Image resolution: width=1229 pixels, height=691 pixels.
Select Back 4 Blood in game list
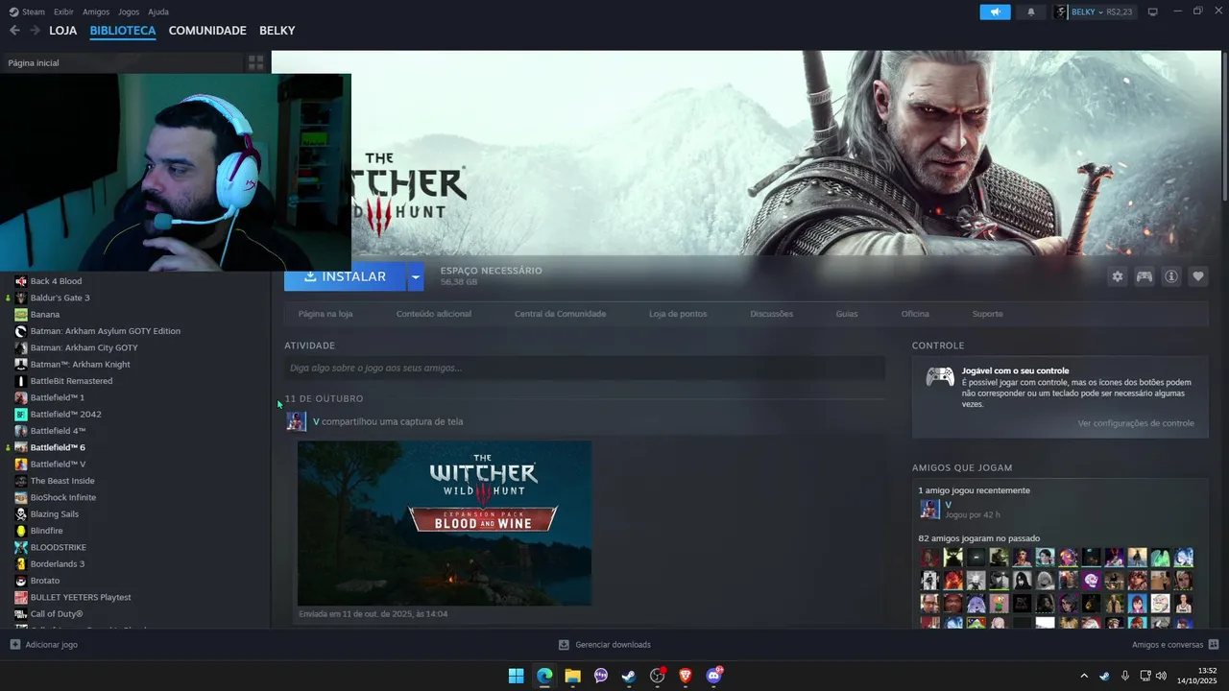tap(56, 281)
